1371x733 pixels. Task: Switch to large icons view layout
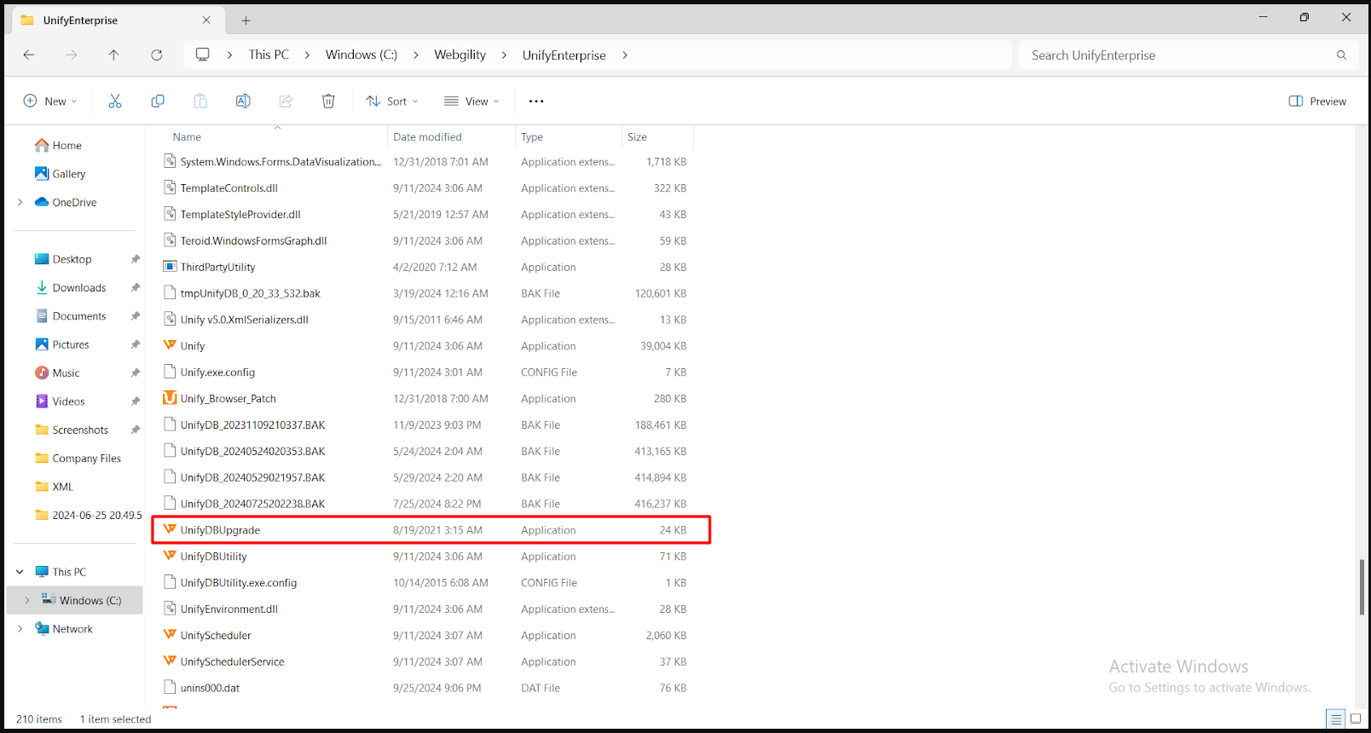pos(1356,719)
